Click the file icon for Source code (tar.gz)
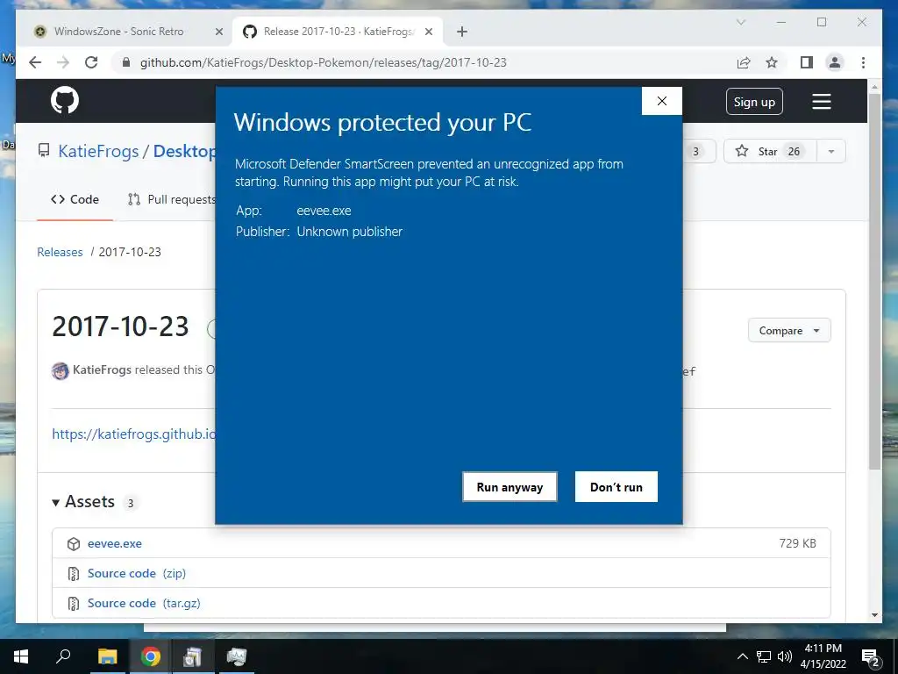Viewport: 898px width, 674px height. [74, 604]
